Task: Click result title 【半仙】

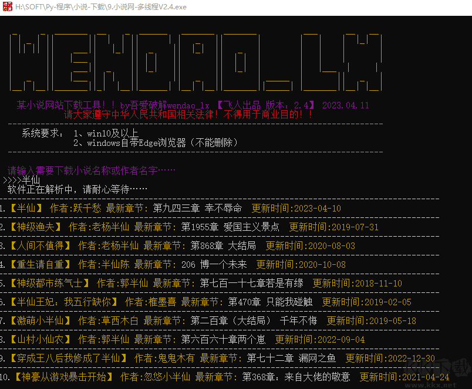Action: pyautogui.click(x=26, y=208)
